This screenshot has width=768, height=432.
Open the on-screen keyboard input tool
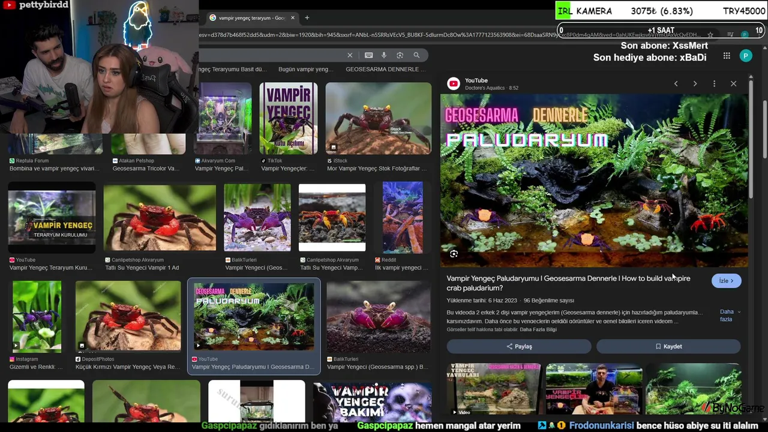coord(368,55)
